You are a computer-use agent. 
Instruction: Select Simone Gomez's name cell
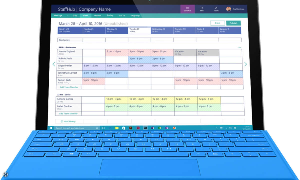pyautogui.click(x=69, y=100)
